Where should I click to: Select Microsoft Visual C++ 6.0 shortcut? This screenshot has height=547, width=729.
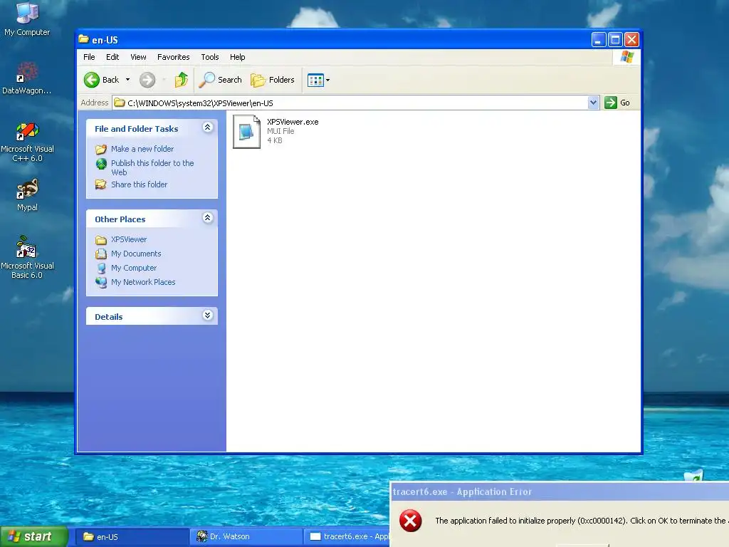click(x=27, y=142)
